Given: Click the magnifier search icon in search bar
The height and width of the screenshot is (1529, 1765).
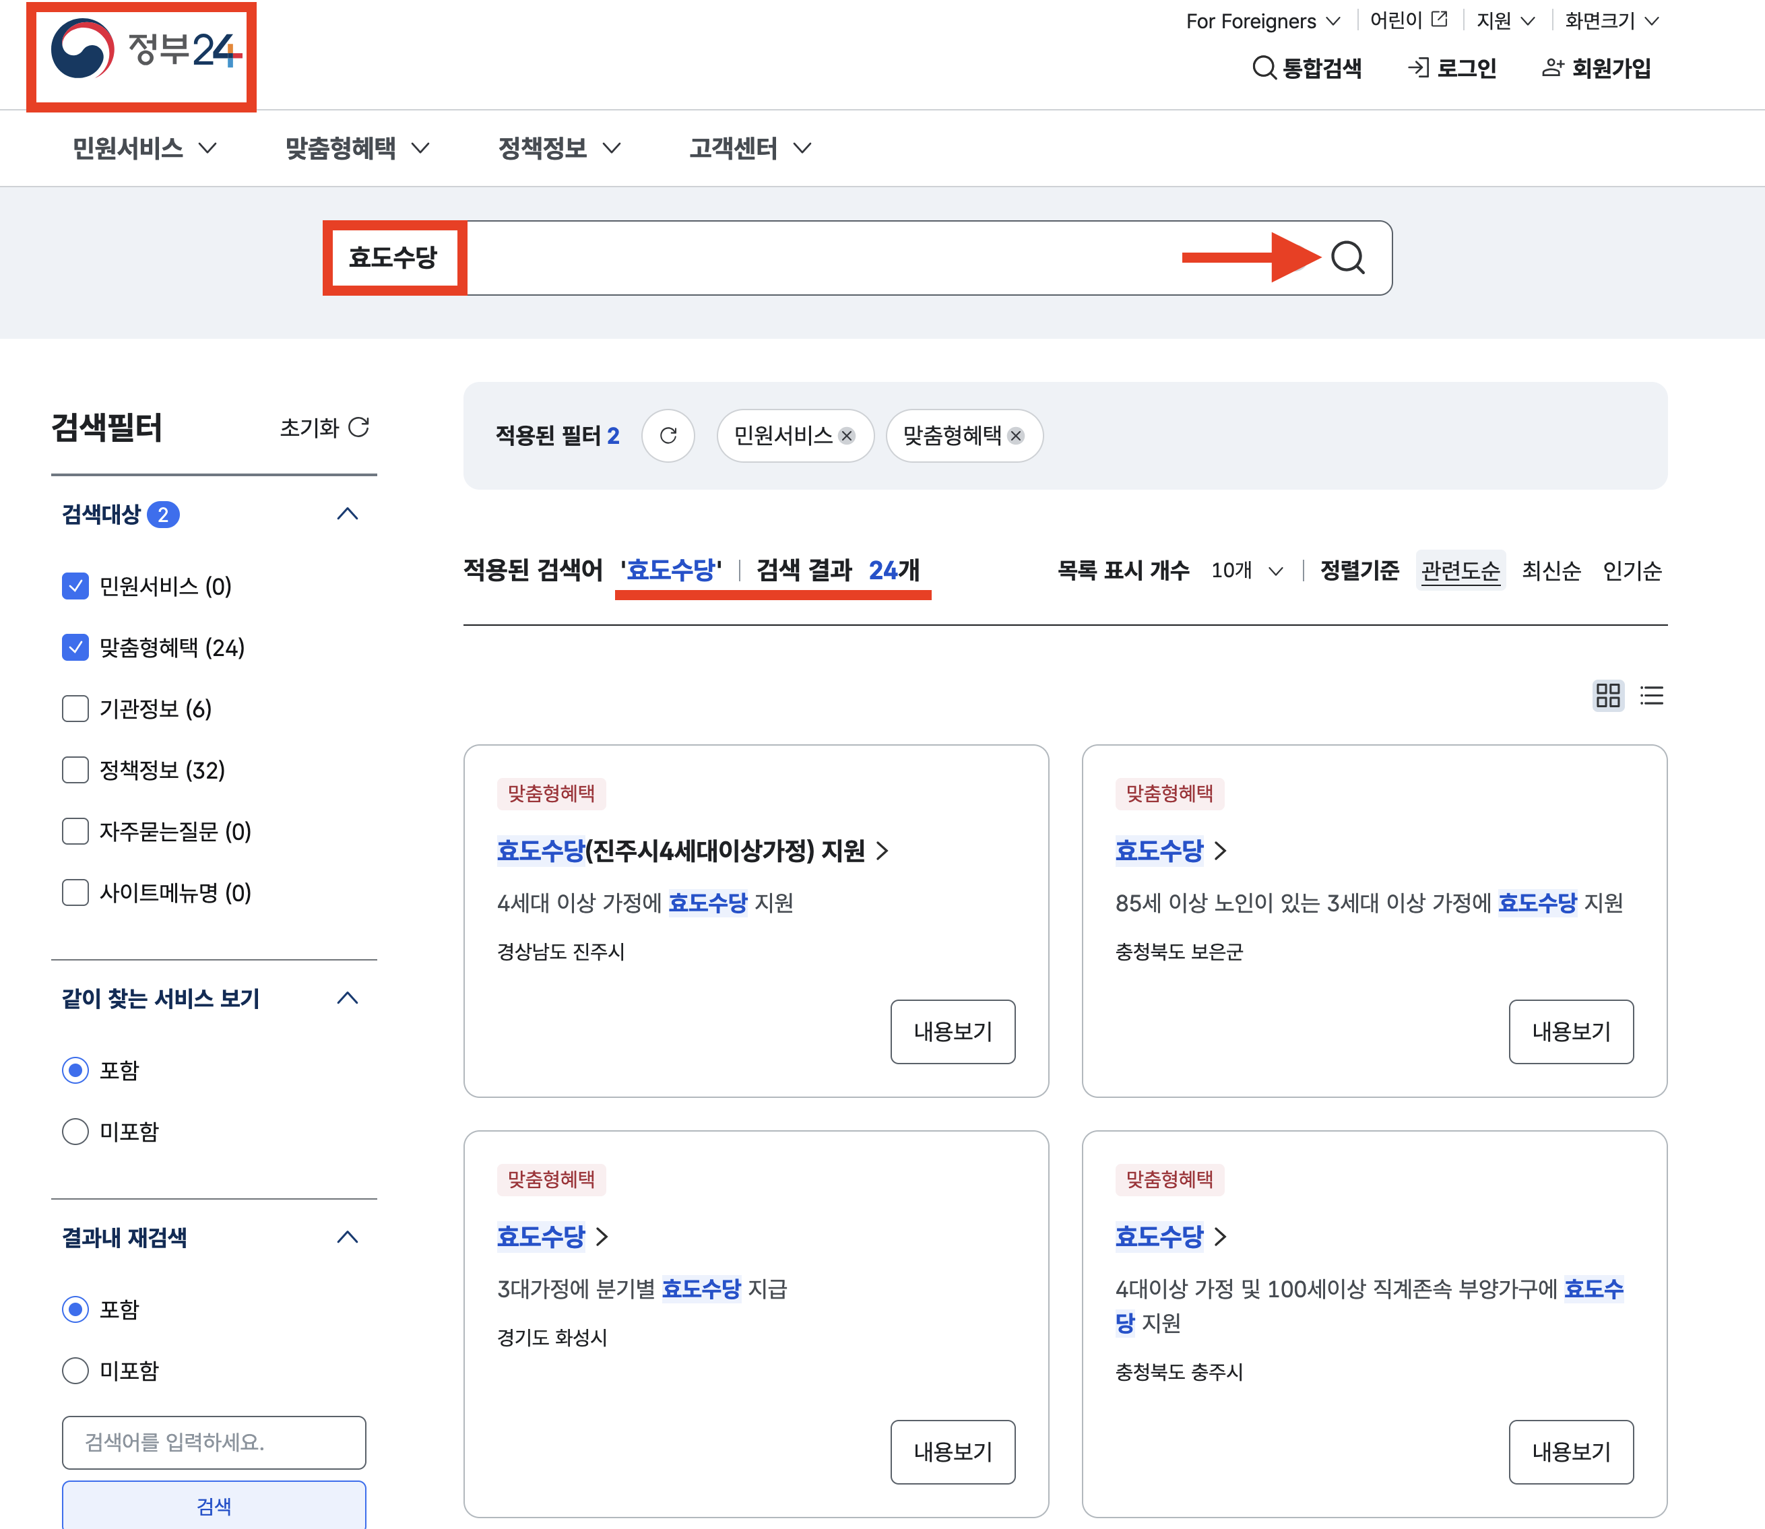Looking at the screenshot, I should click(x=1347, y=257).
